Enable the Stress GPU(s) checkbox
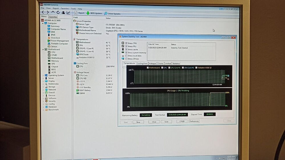The width and height of the screenshot is (285, 160). pyautogui.click(x=126, y=59)
